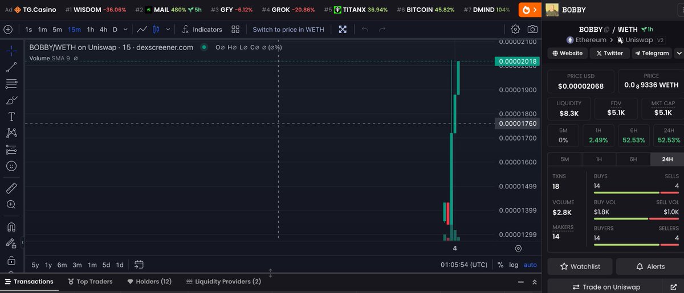Select the candlestick chart style icon
Viewport: 684px width, 293px height.
coord(157,30)
